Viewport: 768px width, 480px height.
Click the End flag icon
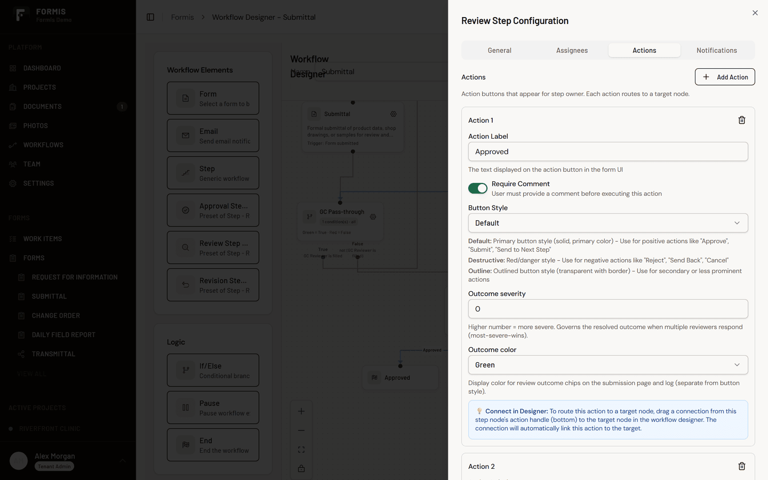[186, 445]
